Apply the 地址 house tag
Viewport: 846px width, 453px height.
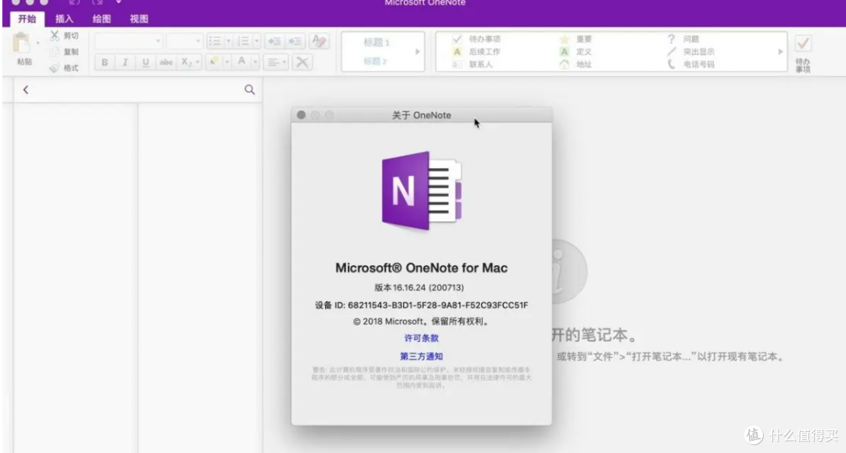click(x=577, y=64)
